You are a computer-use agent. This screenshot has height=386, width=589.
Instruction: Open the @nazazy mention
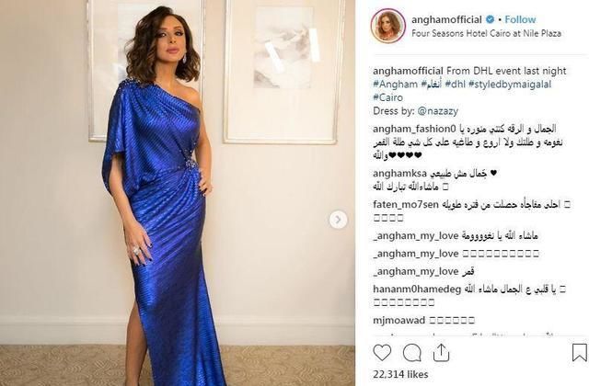[x=438, y=111]
